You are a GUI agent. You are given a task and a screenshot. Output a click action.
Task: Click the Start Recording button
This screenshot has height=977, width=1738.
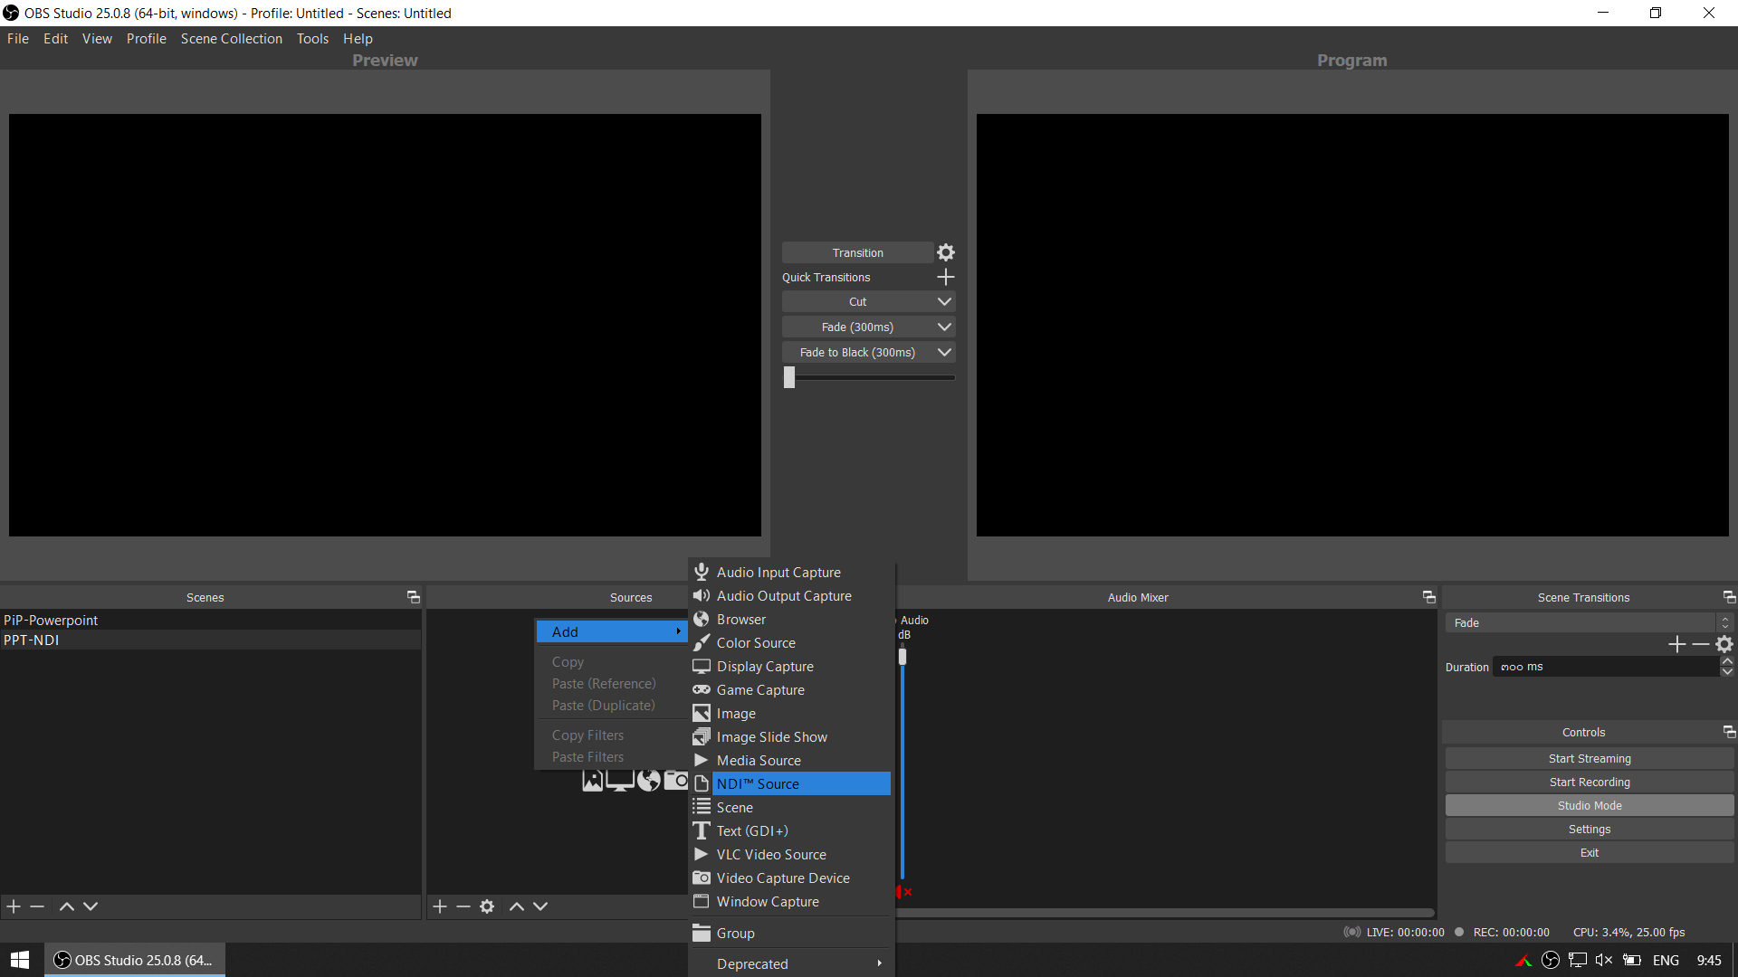point(1589,782)
